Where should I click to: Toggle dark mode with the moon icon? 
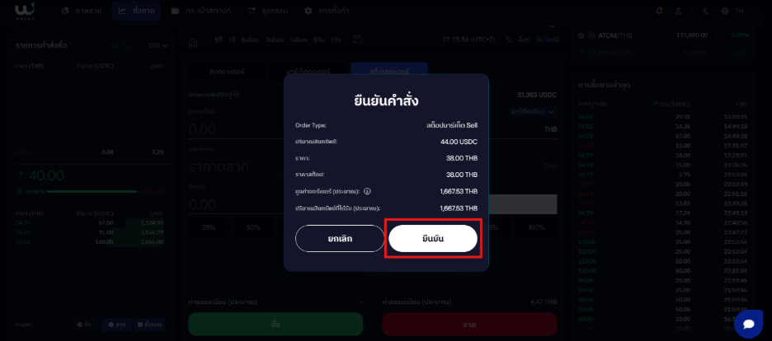pyautogui.click(x=705, y=11)
